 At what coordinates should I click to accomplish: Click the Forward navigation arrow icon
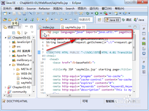pos(71,19)
